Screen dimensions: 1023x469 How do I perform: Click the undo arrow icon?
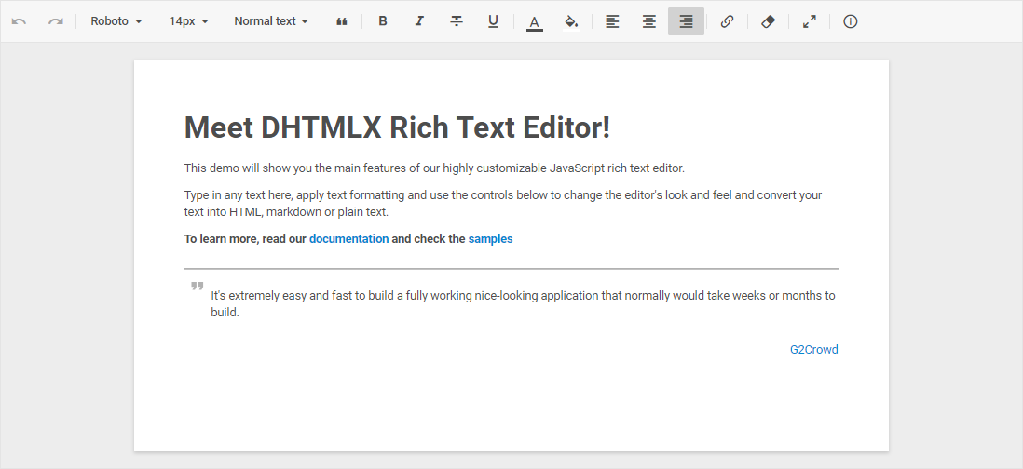[x=19, y=21]
